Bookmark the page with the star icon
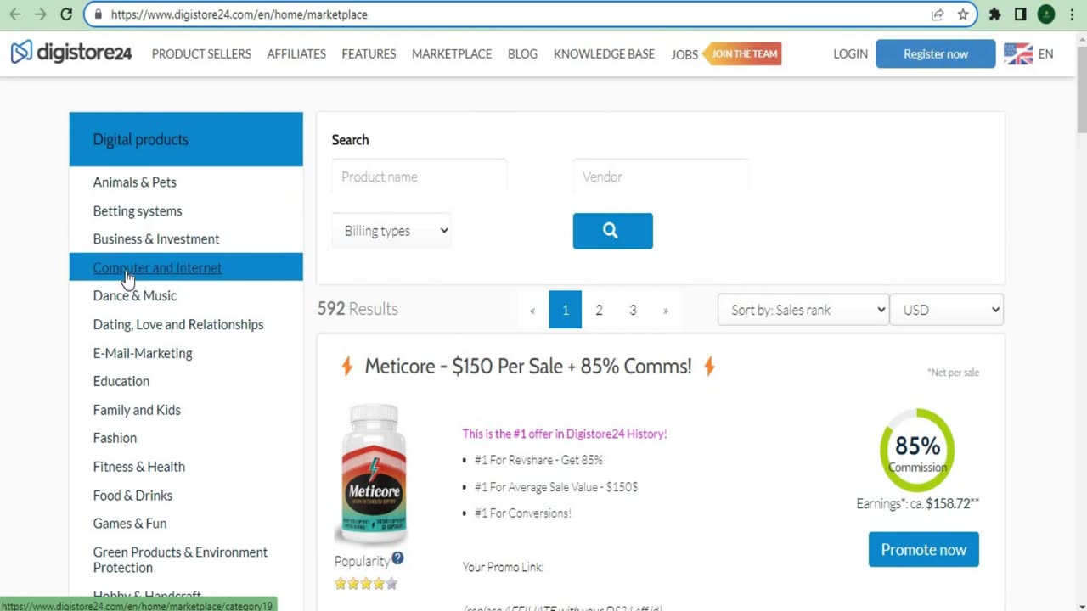Image resolution: width=1087 pixels, height=611 pixels. coord(963,14)
